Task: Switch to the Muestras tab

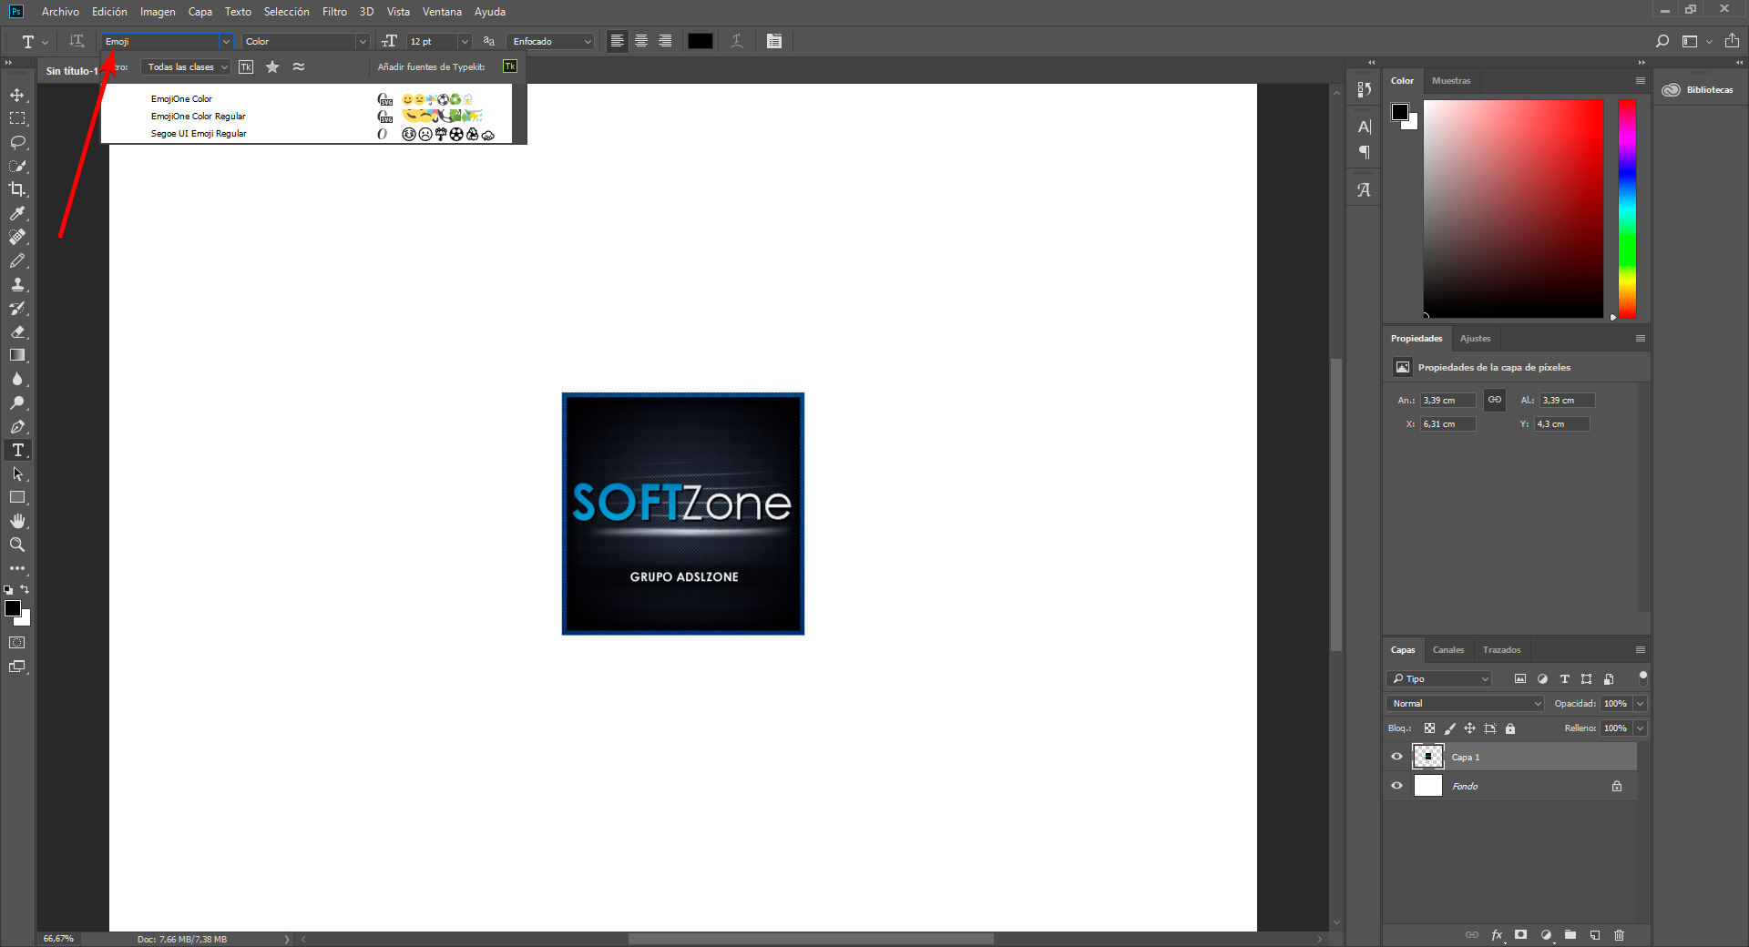Action: click(x=1451, y=80)
